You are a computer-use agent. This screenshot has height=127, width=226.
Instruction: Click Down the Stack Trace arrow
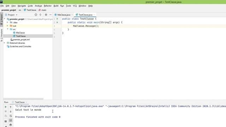point(11,111)
